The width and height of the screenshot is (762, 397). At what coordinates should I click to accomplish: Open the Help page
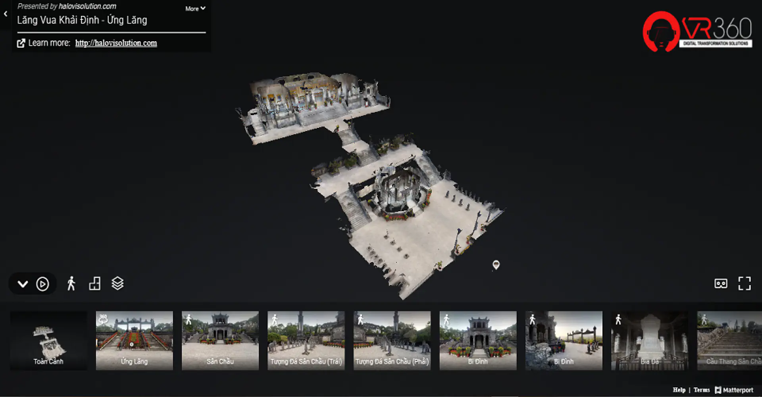pyautogui.click(x=679, y=390)
